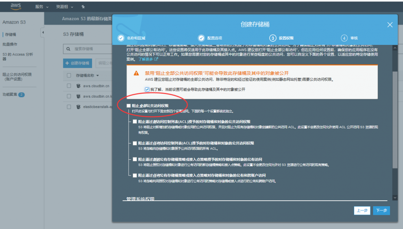The width and height of the screenshot is (403, 229).
Task: Open the 服务 dropdown menu
Action: pos(42,7)
